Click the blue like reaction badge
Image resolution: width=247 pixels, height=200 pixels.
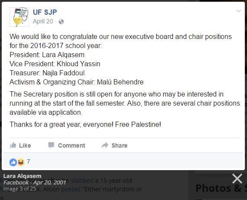tap(13, 162)
